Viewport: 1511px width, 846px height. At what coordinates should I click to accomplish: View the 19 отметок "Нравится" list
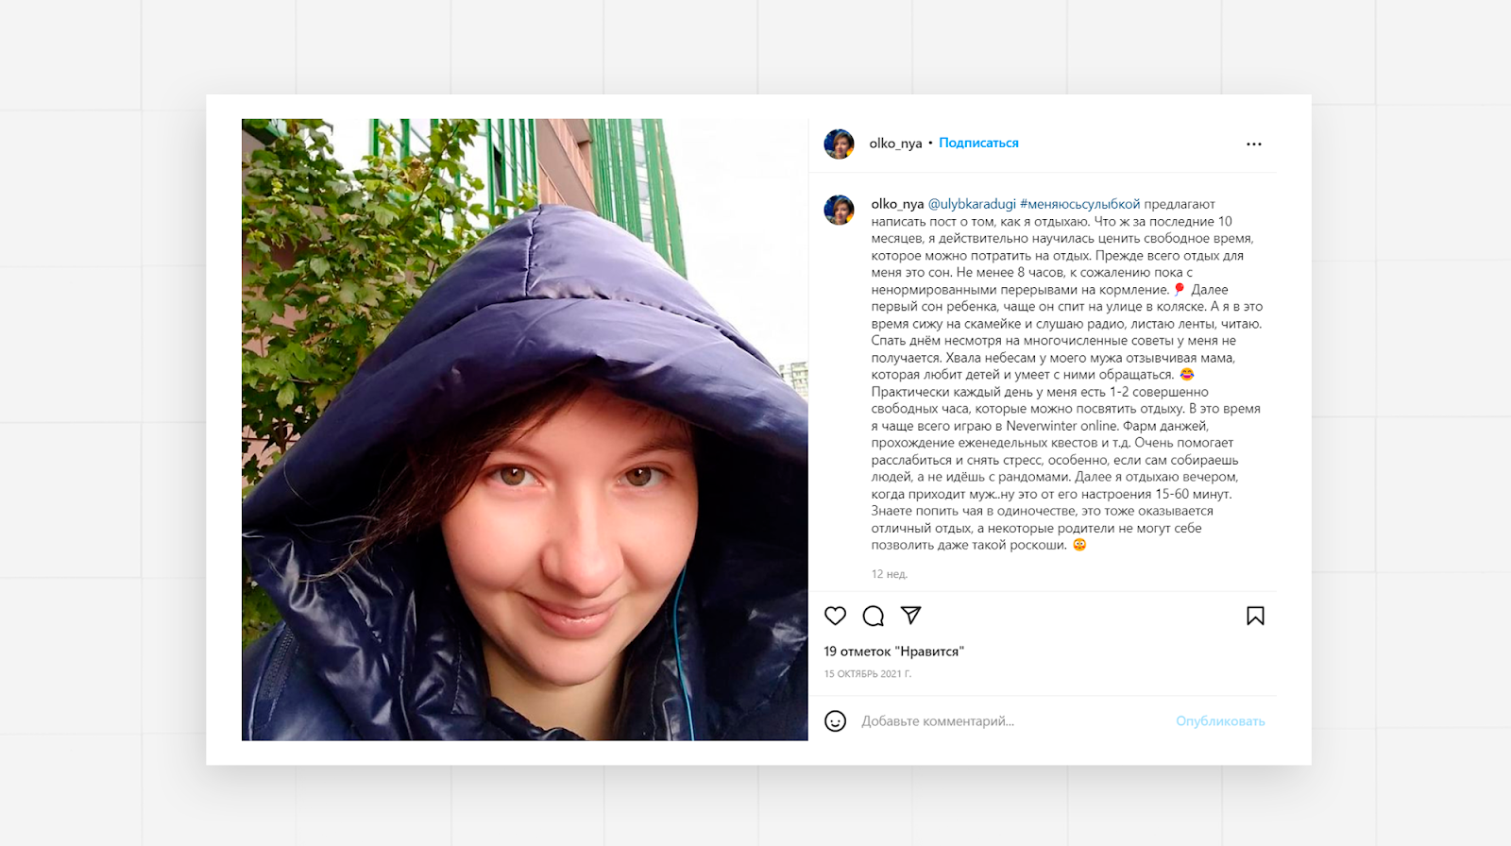(893, 651)
